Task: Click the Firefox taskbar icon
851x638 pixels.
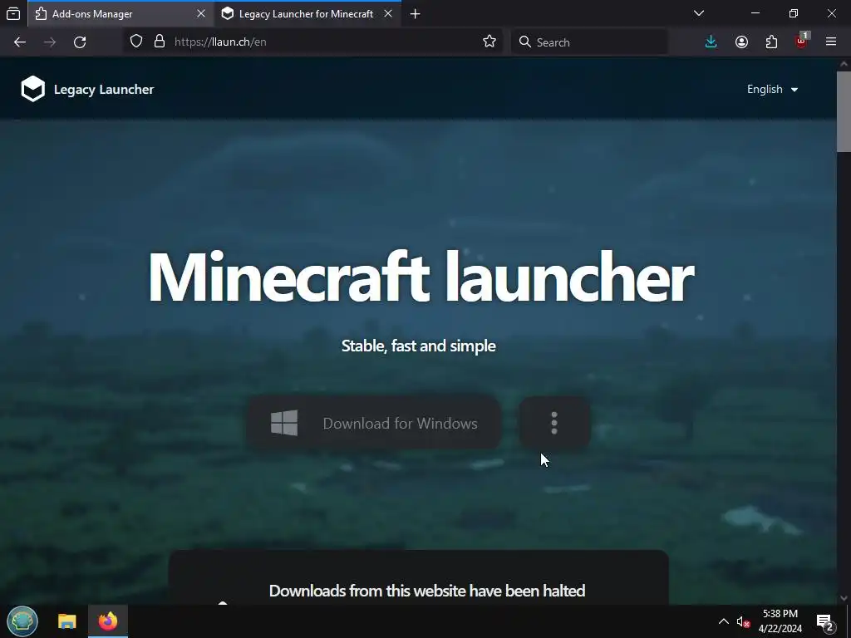Action: point(108,621)
